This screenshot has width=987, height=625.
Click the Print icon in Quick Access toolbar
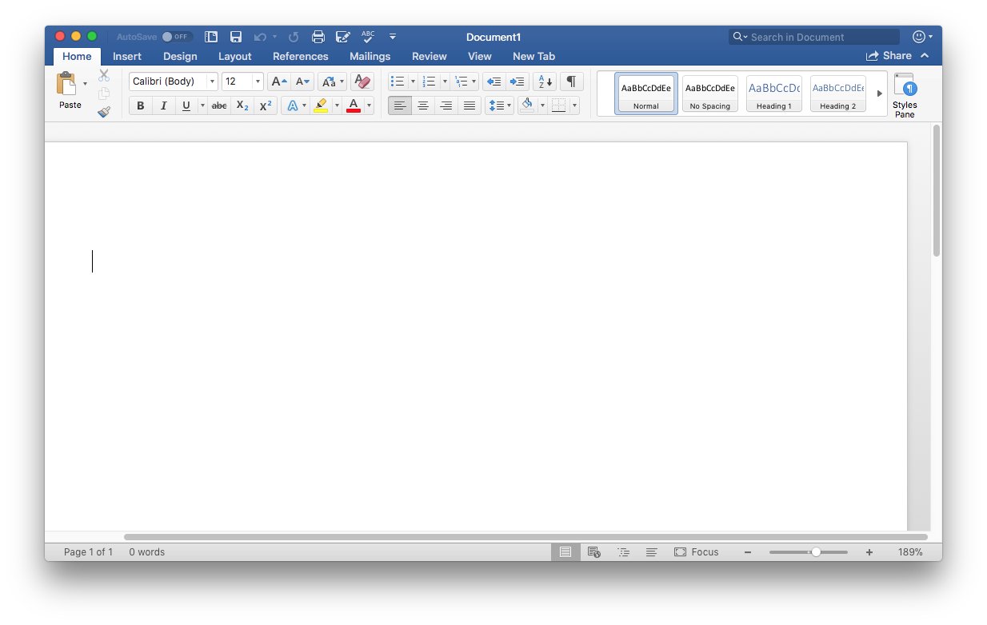[318, 36]
